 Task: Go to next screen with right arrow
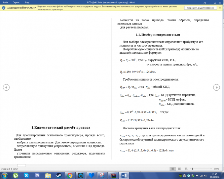click(216, 87)
